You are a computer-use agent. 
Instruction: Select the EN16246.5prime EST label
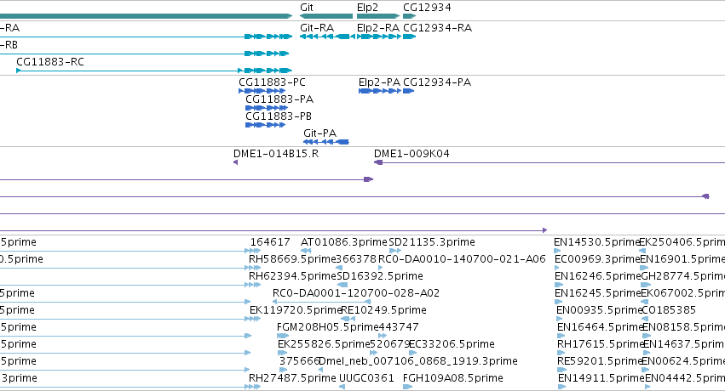[x=598, y=276]
